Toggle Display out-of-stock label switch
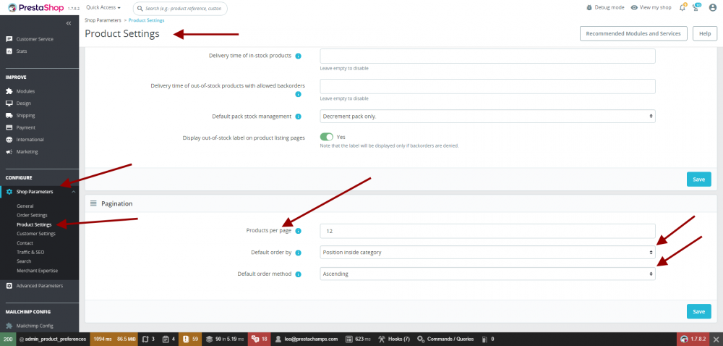The width and height of the screenshot is (723, 346). point(327,137)
